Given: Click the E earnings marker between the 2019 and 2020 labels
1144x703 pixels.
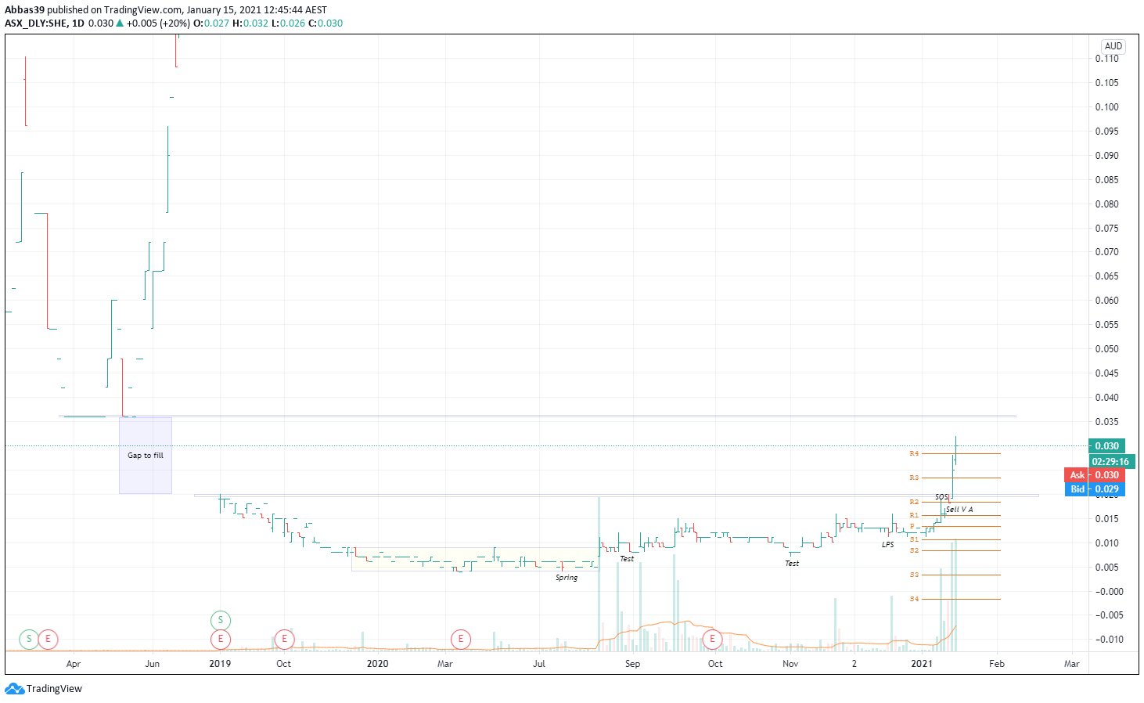Looking at the screenshot, I should pyautogui.click(x=284, y=639).
